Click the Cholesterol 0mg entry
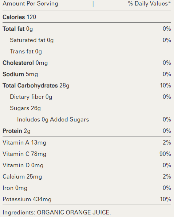 (25, 63)
